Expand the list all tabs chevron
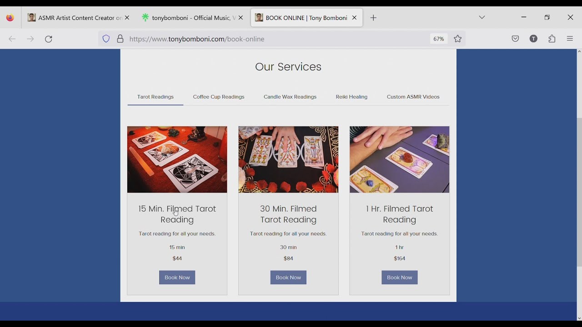The height and width of the screenshot is (327, 582). [x=482, y=18]
